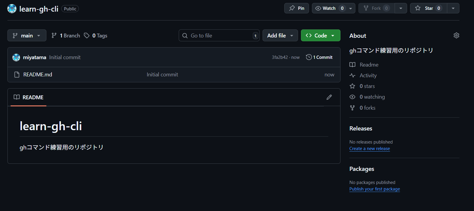The image size is (474, 211).
Task: Click the branch icon beside 1 Branch
Action: tap(54, 35)
